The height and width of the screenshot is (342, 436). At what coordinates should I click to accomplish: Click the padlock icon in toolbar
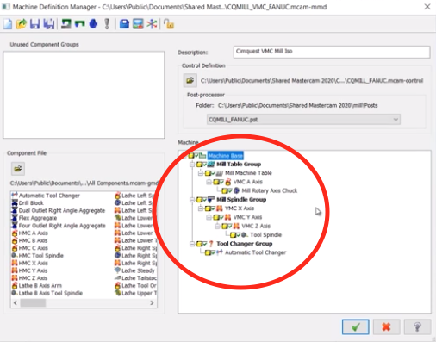tap(169, 24)
